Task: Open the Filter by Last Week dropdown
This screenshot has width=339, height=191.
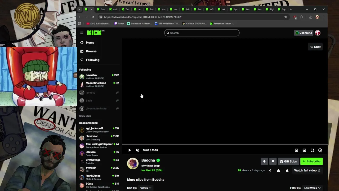Action: [312, 188]
